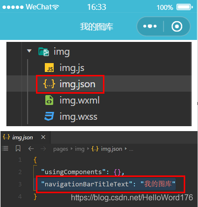Close the img.json editor tab

[x=43, y=137]
